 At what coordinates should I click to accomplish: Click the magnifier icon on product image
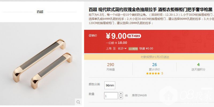click(78, 102)
